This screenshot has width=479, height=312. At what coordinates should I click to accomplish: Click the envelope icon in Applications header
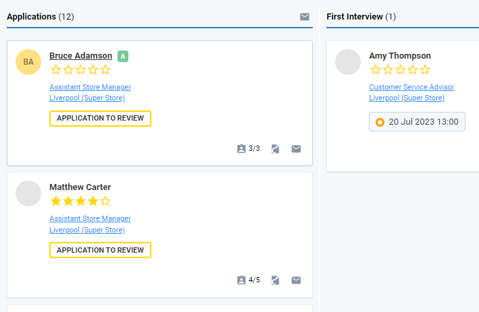pyautogui.click(x=304, y=17)
